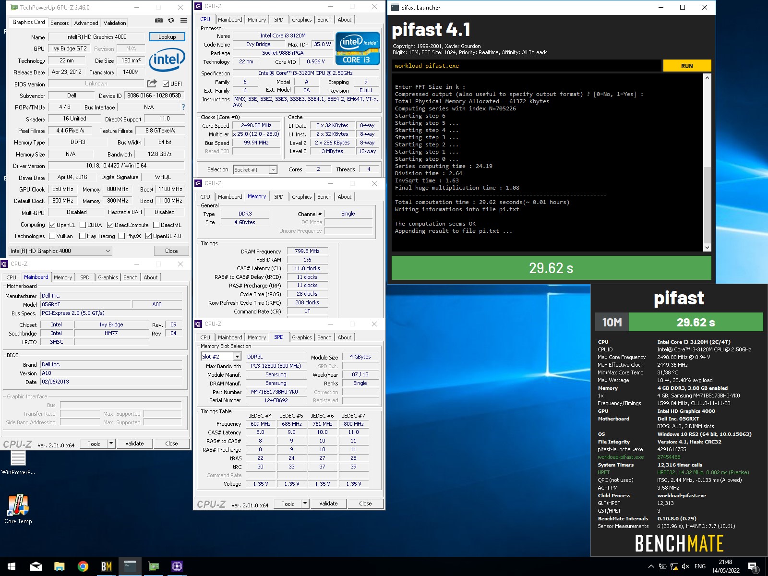Toggle OpenGL 4.0 checkbox
This screenshot has width=768, height=576.
point(148,236)
